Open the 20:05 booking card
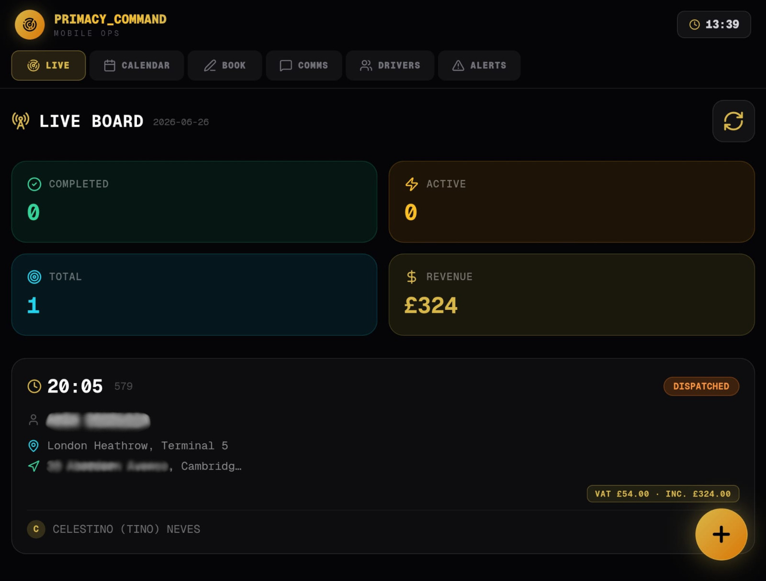The width and height of the screenshot is (766, 581). tap(383, 456)
